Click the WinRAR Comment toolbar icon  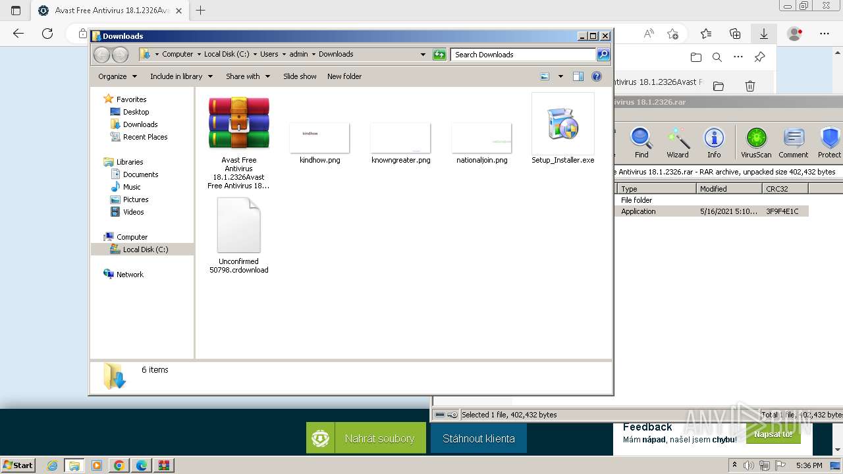[794, 143]
